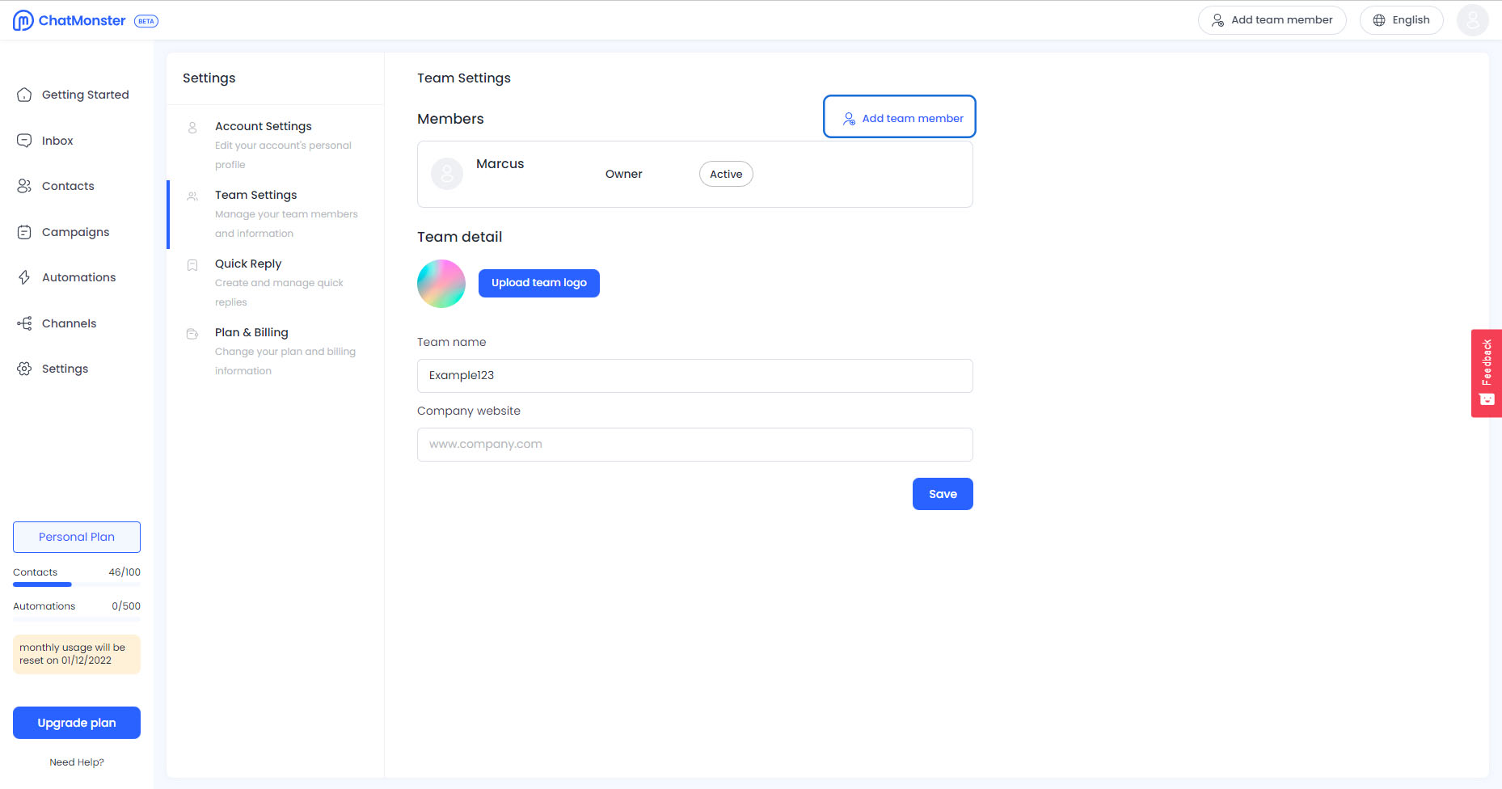Viewport: 1502px width, 789px height.
Task: Select the Team Settings tab
Action: [x=275, y=213]
